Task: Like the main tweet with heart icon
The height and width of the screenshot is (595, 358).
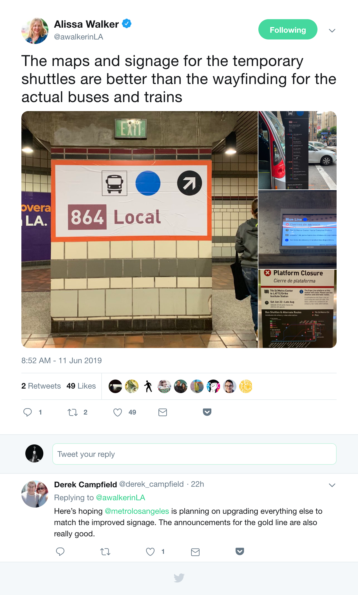Action: click(x=118, y=413)
